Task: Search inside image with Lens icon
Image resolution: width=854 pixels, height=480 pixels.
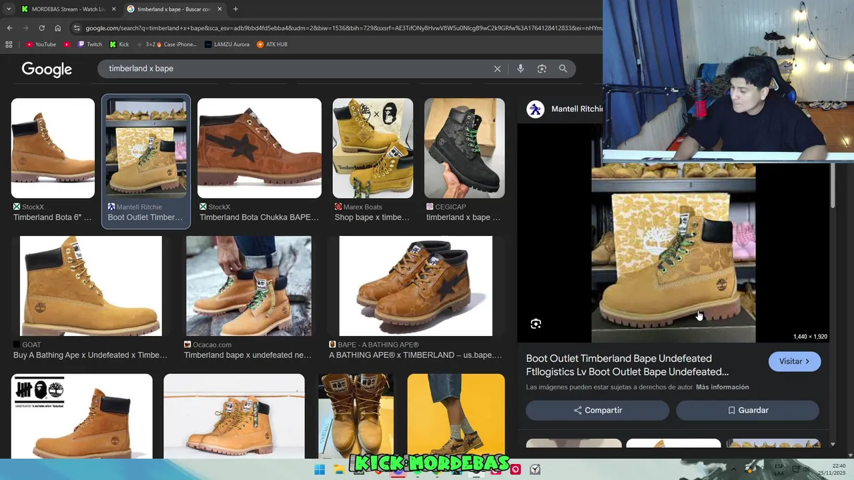Action: 536,324
